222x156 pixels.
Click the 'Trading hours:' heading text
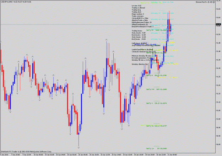[x=137, y=30]
